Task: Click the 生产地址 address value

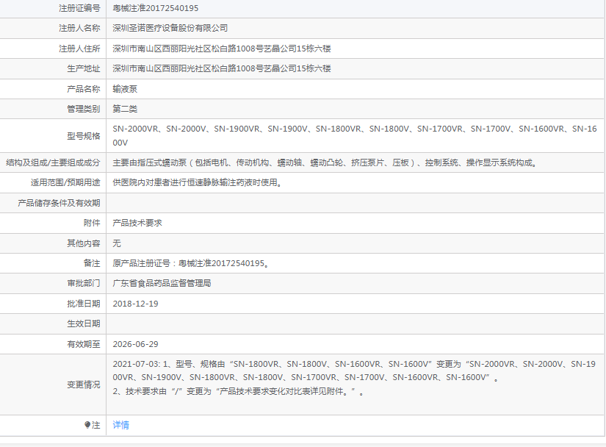Action: [x=222, y=69]
